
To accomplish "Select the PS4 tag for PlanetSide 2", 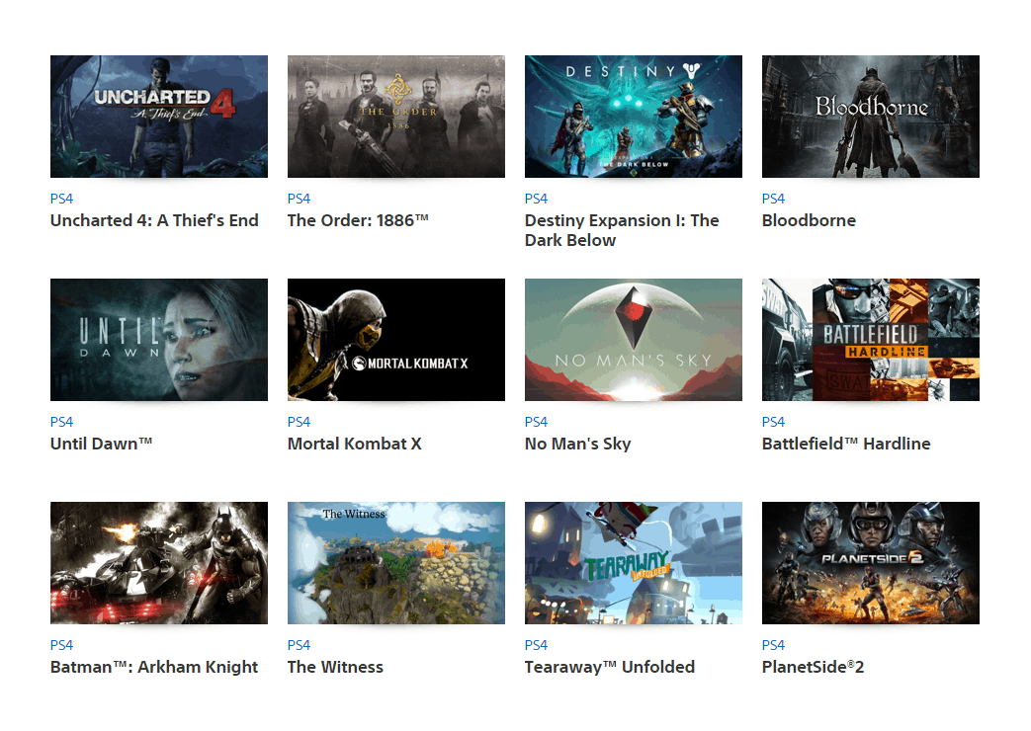I will pyautogui.click(x=774, y=645).
